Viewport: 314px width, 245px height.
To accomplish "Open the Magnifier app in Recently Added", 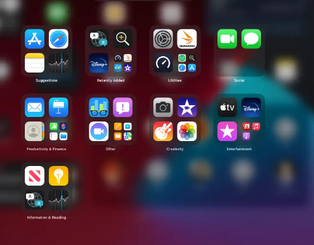I will coord(123,39).
